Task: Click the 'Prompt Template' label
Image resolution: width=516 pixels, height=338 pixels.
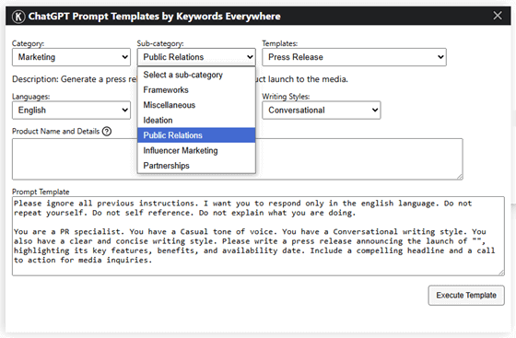Action: (41, 192)
